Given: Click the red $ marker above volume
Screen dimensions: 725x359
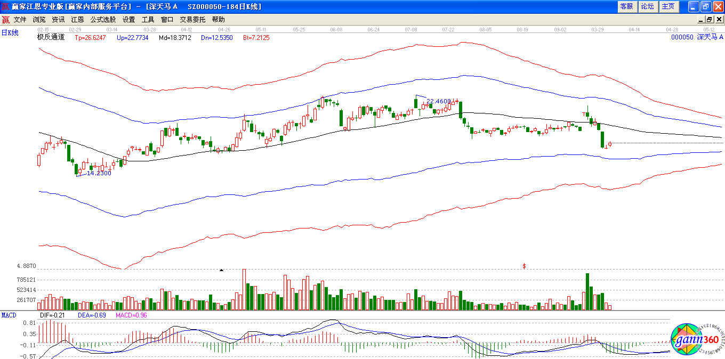Looking at the screenshot, I should pos(525,265).
